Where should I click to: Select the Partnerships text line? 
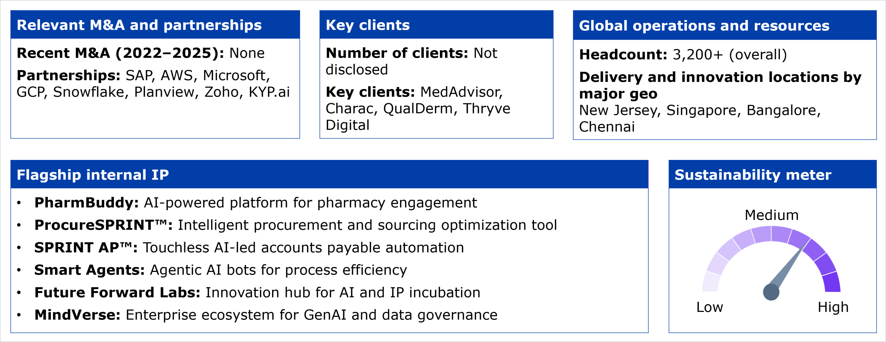point(153,84)
